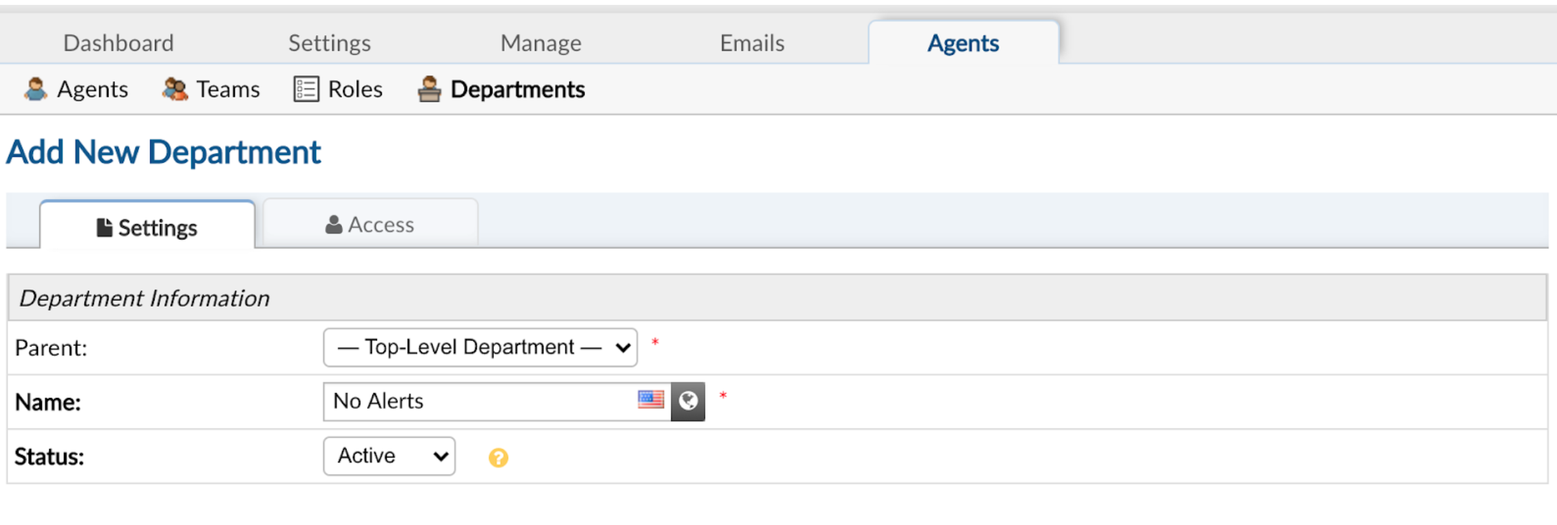This screenshot has width=1557, height=525.
Task: Go to the Dashboard tab
Action: tap(119, 43)
